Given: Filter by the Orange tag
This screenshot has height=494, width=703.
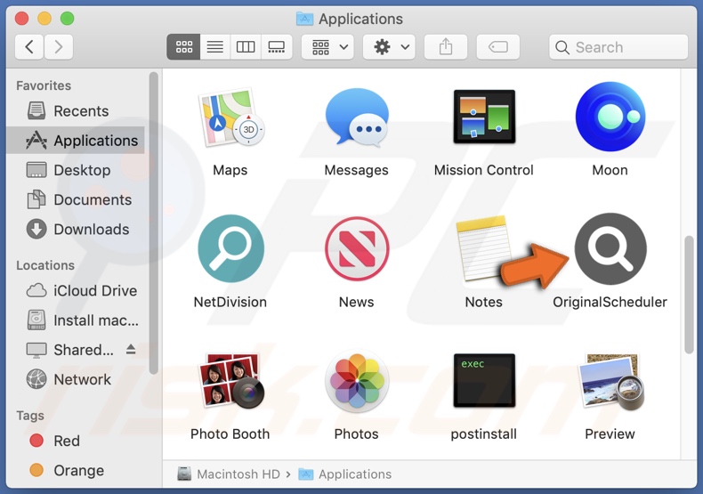Looking at the screenshot, I should pyautogui.click(x=76, y=470).
